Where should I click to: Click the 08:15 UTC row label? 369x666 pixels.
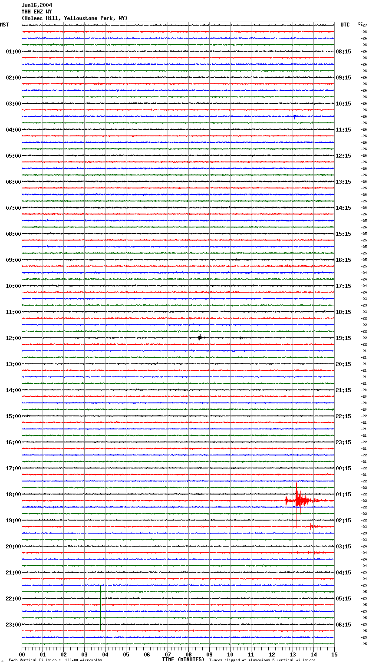[343, 52]
